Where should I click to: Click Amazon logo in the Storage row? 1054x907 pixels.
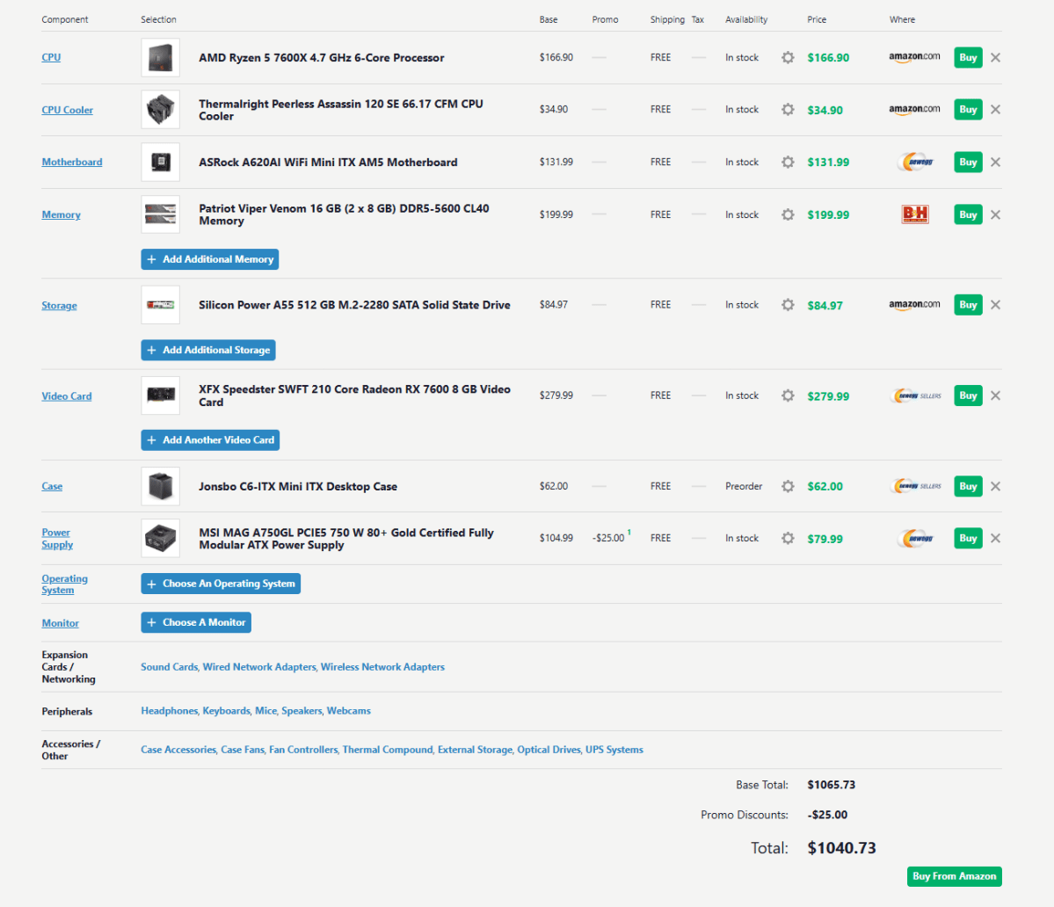click(914, 304)
